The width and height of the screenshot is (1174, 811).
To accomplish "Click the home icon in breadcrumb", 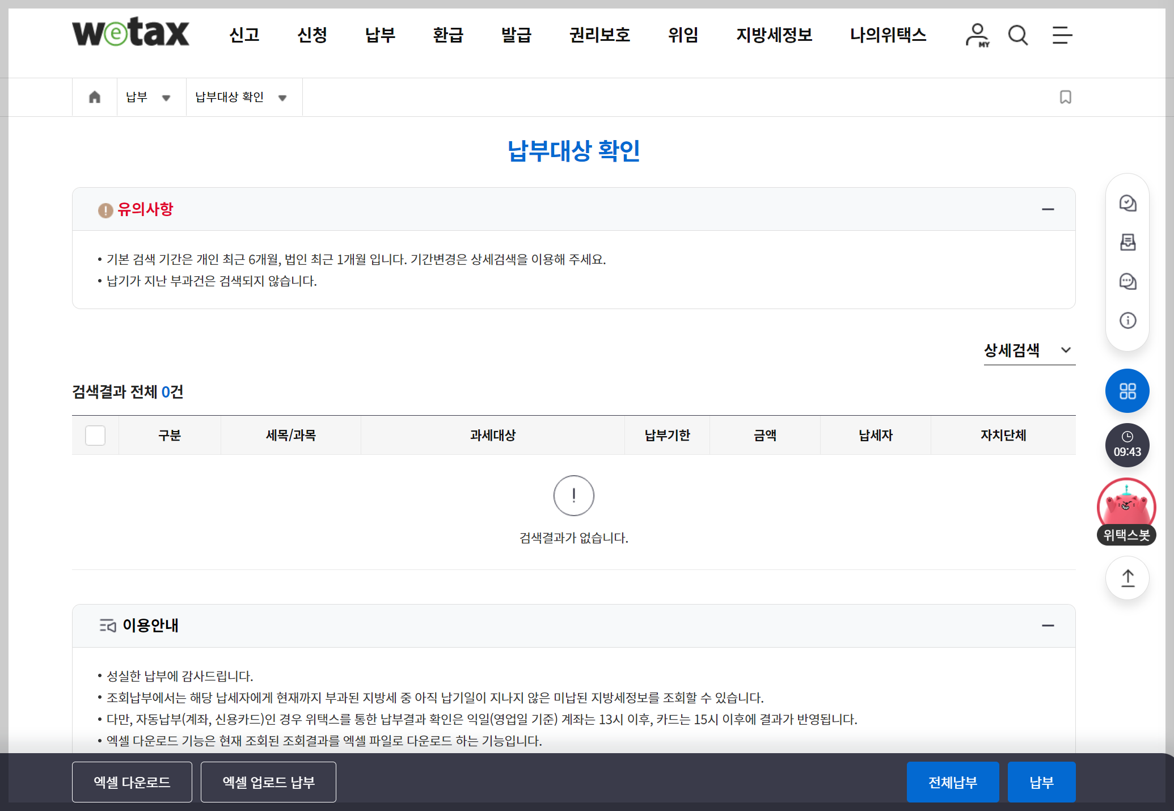I will point(95,97).
